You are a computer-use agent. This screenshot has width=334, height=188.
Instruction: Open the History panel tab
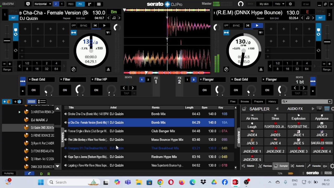(x=272, y=102)
